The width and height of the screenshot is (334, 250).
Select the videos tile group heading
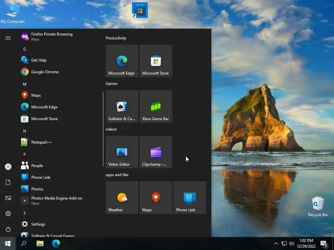click(x=111, y=129)
